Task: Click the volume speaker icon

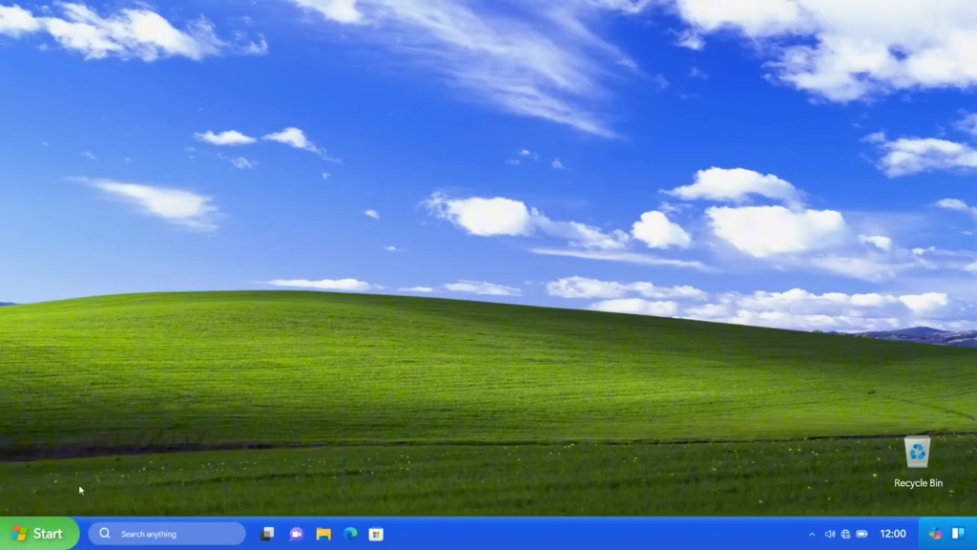Action: pos(830,533)
